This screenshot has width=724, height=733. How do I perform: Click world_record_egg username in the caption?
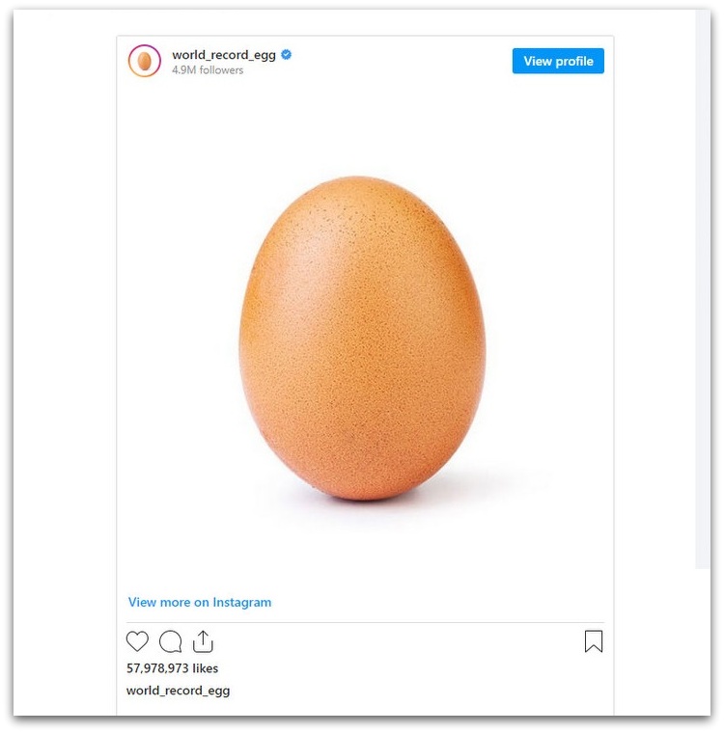click(x=179, y=691)
